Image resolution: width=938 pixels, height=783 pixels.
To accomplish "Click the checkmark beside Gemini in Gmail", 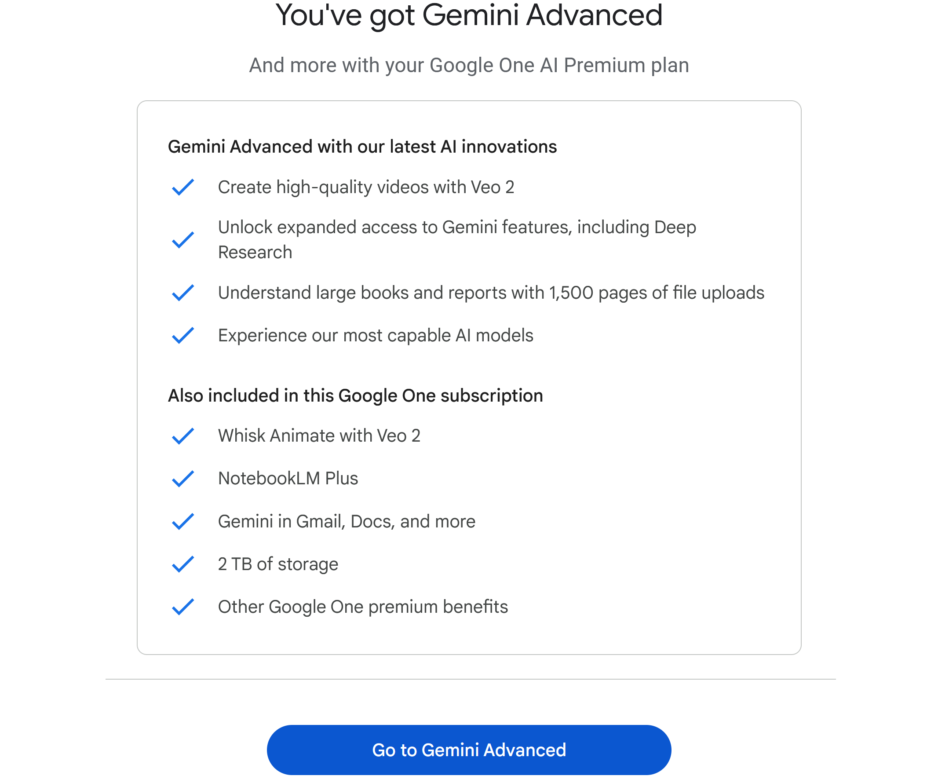I will (x=183, y=522).
